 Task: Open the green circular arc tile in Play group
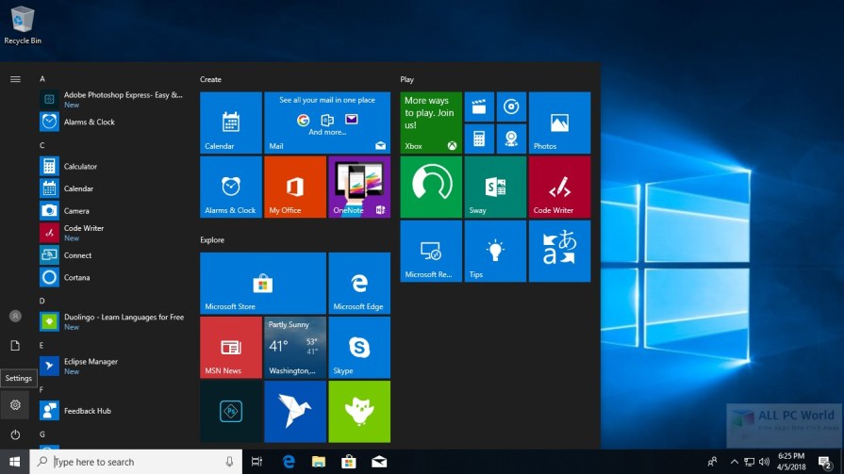(x=431, y=188)
